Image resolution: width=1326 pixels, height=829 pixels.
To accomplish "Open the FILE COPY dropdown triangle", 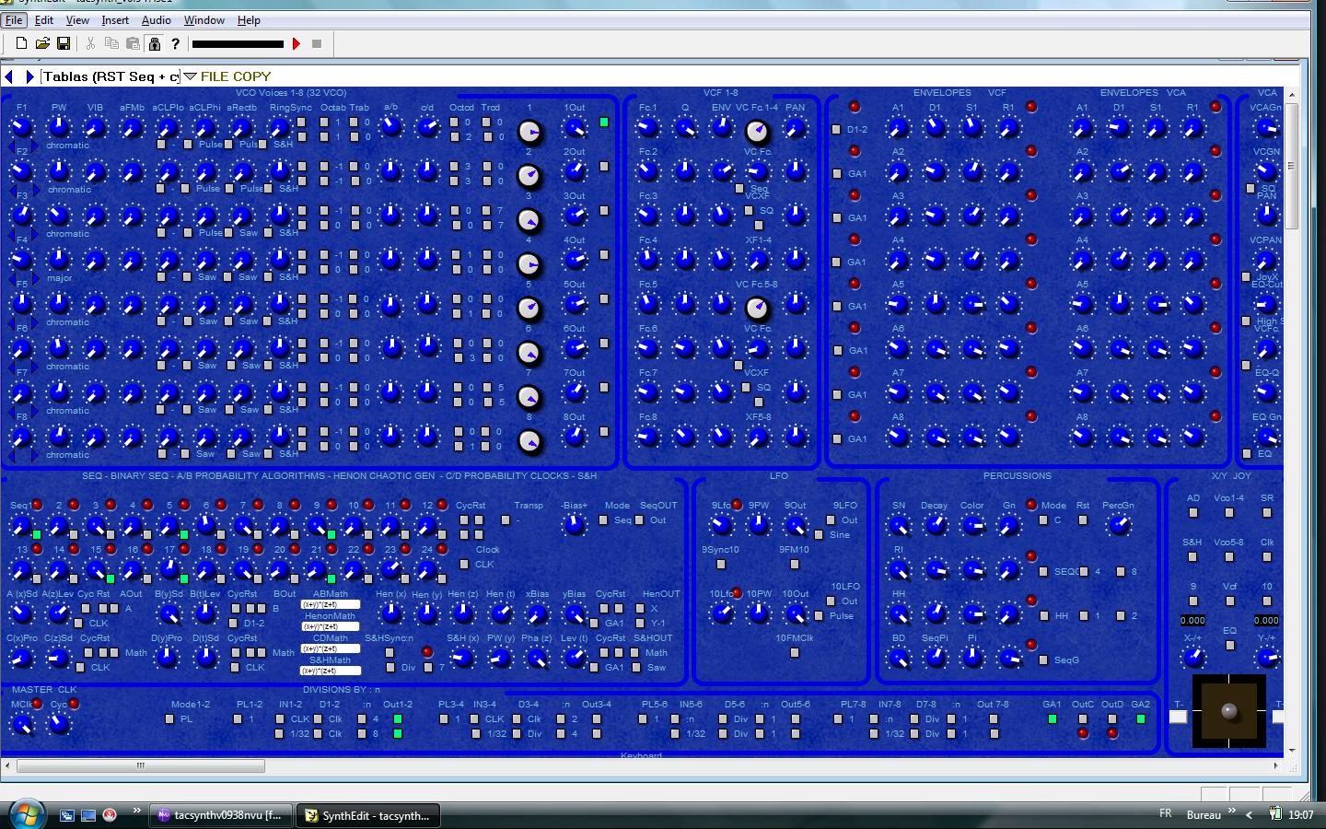I will coord(191,76).
